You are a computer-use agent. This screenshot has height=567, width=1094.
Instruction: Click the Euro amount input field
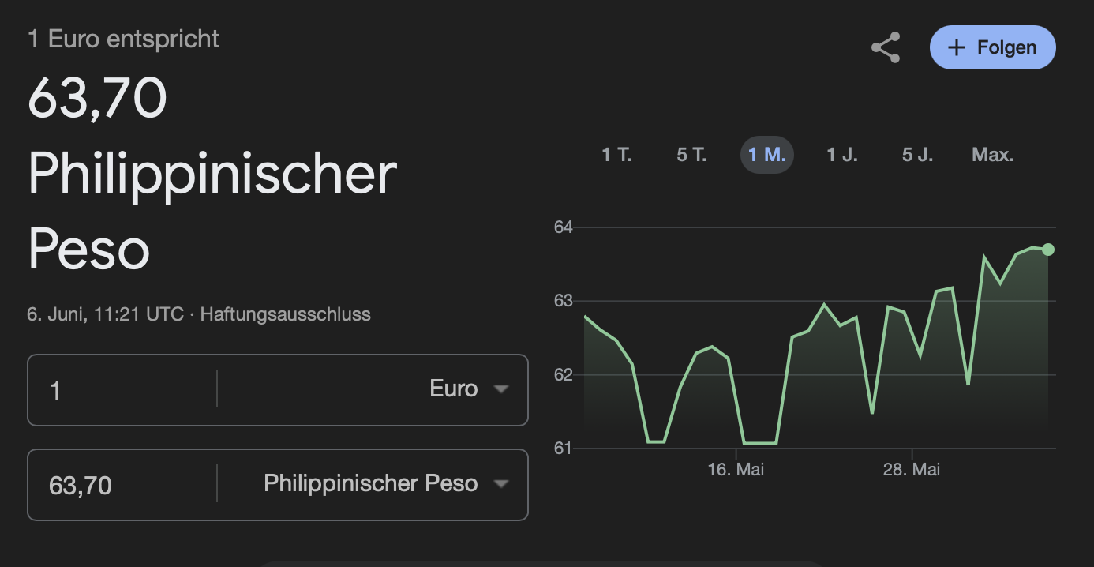(122, 390)
